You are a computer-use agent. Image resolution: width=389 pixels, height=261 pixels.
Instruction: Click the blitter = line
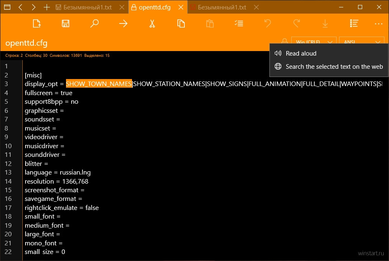(x=36, y=164)
